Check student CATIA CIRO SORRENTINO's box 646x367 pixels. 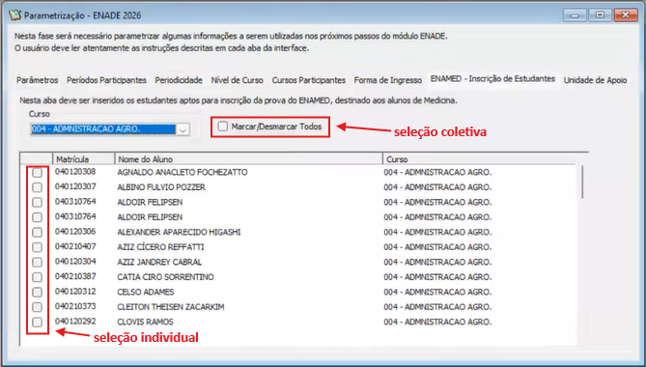37,277
